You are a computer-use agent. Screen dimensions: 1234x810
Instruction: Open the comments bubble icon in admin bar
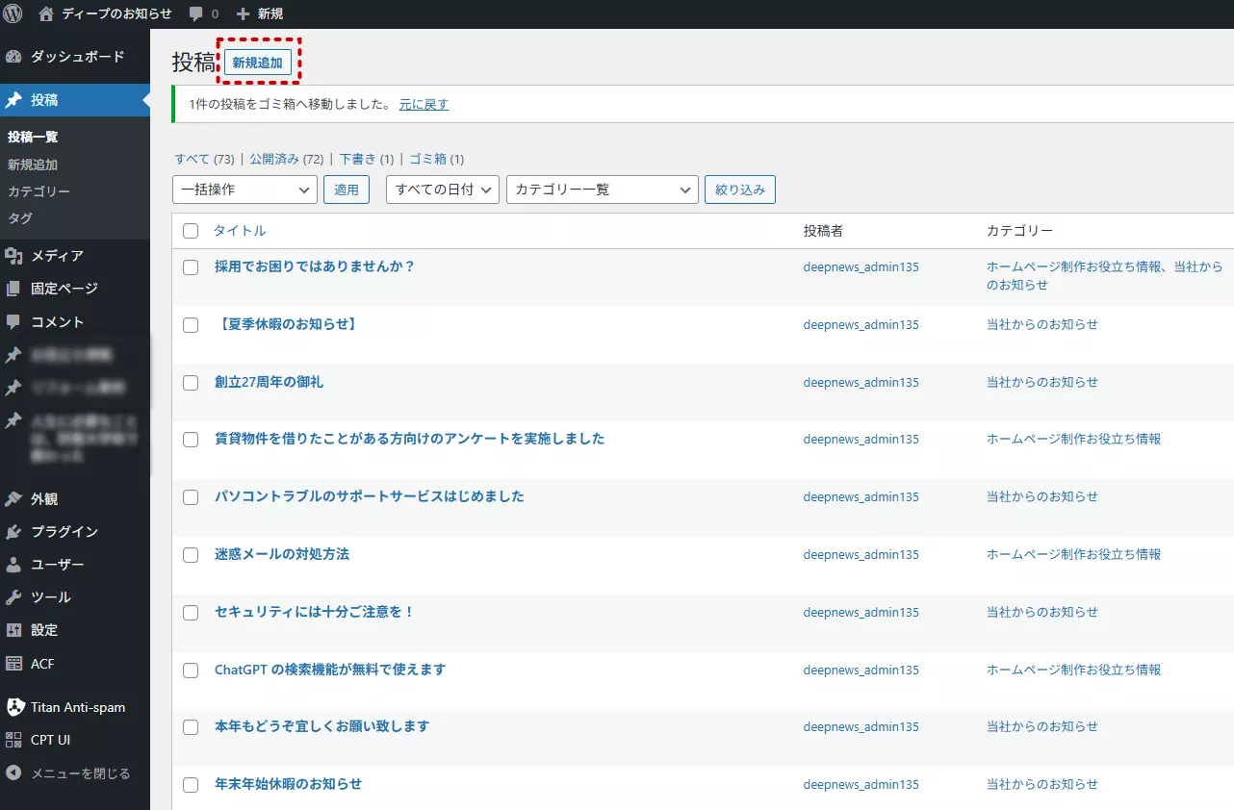(196, 13)
